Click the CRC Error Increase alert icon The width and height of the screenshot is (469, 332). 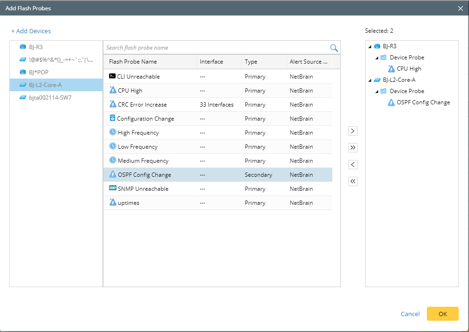point(112,104)
